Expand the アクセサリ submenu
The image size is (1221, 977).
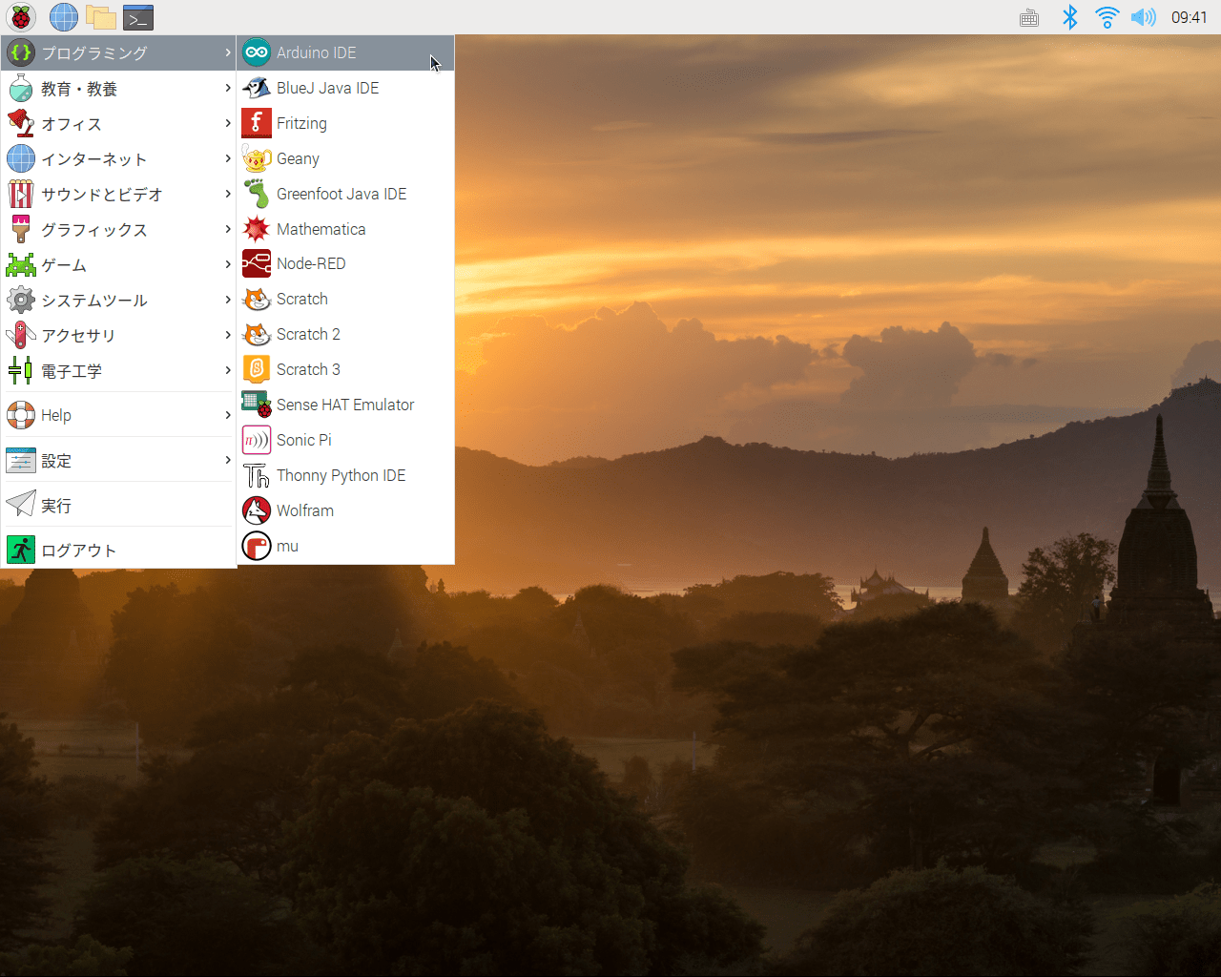coord(78,336)
